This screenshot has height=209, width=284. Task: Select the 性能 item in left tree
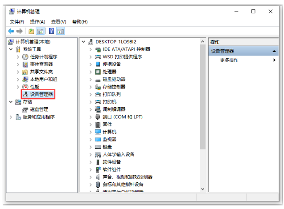34,87
